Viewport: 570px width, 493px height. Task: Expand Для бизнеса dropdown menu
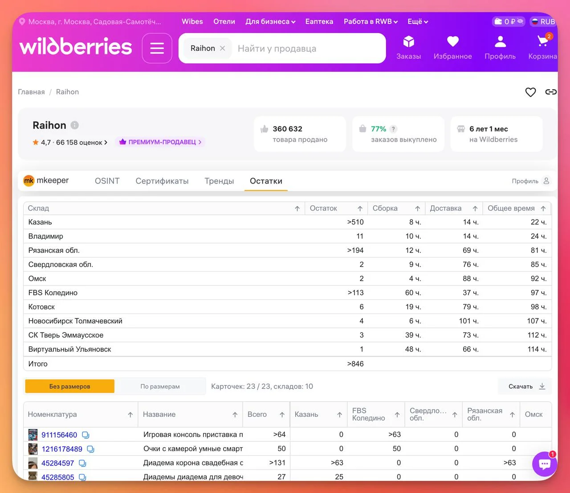(x=270, y=21)
